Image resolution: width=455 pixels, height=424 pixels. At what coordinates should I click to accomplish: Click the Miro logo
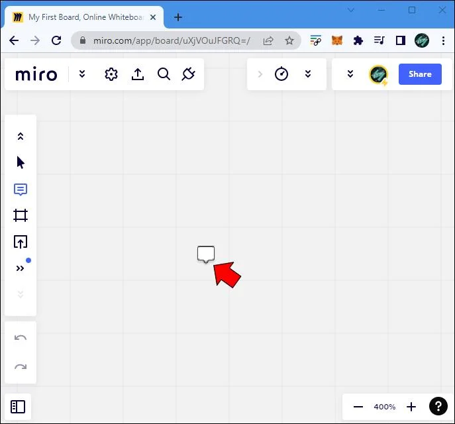click(x=36, y=74)
